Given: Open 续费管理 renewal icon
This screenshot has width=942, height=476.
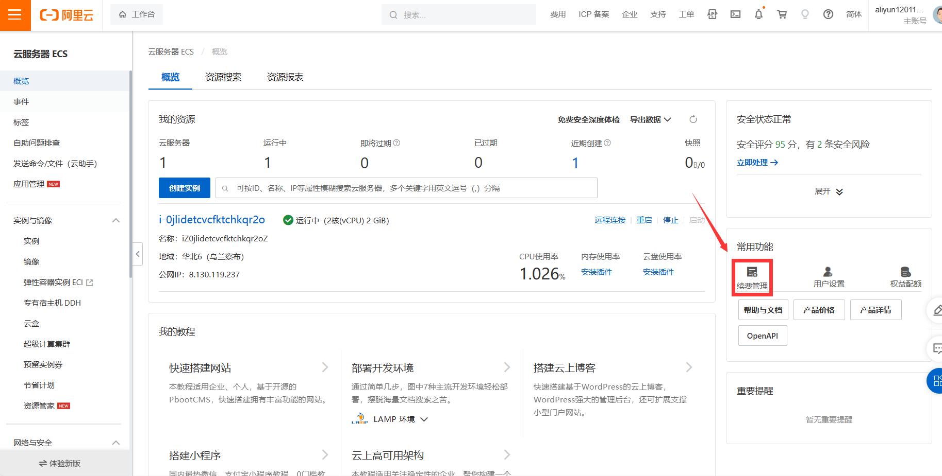Looking at the screenshot, I should coord(752,278).
